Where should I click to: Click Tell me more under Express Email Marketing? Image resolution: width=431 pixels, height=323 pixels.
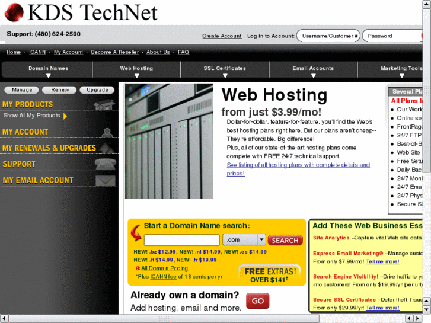tap(382, 261)
